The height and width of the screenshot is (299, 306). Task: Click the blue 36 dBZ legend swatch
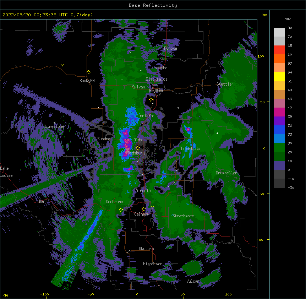coord(279,130)
